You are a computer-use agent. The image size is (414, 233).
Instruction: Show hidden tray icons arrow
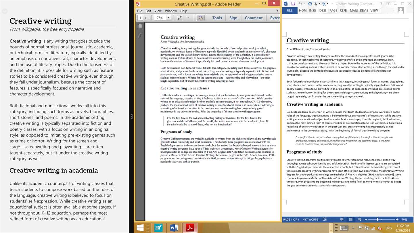pyautogui.click(x=353, y=228)
